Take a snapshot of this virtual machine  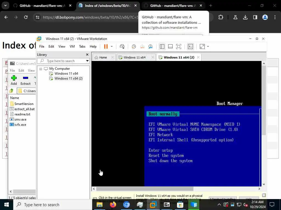134,46
